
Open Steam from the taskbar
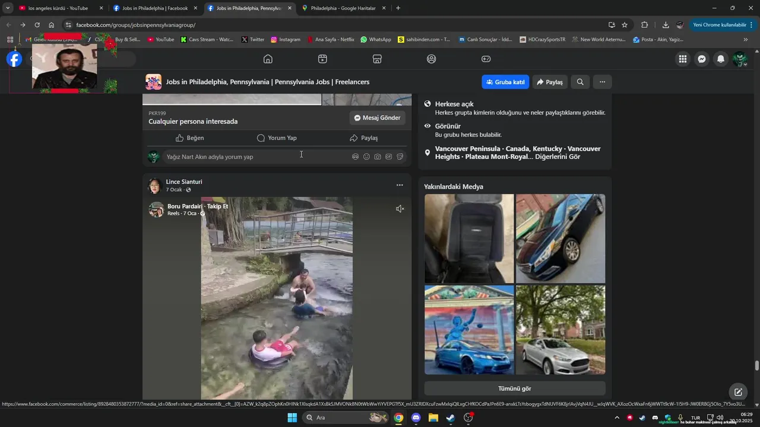(451, 418)
